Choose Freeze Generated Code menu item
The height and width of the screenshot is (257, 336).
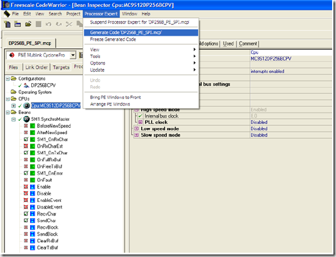pos(113,40)
